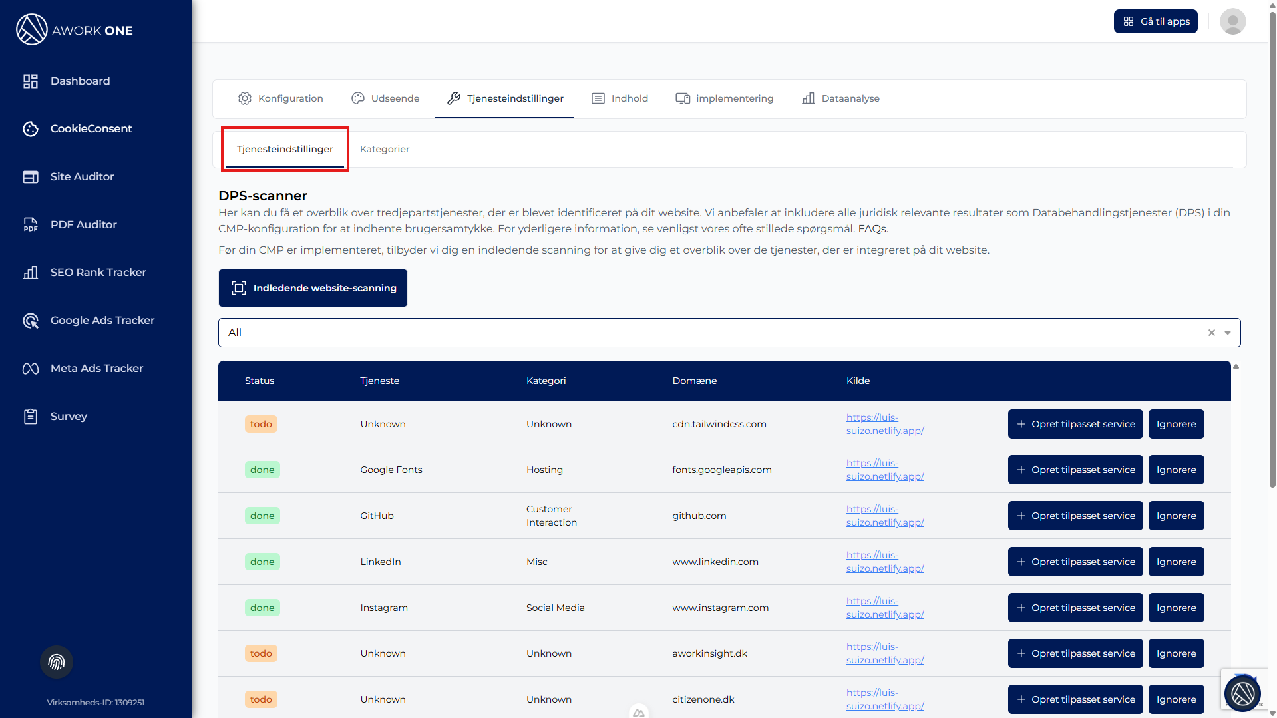Open the Dashboard icon in sidebar

[31, 81]
